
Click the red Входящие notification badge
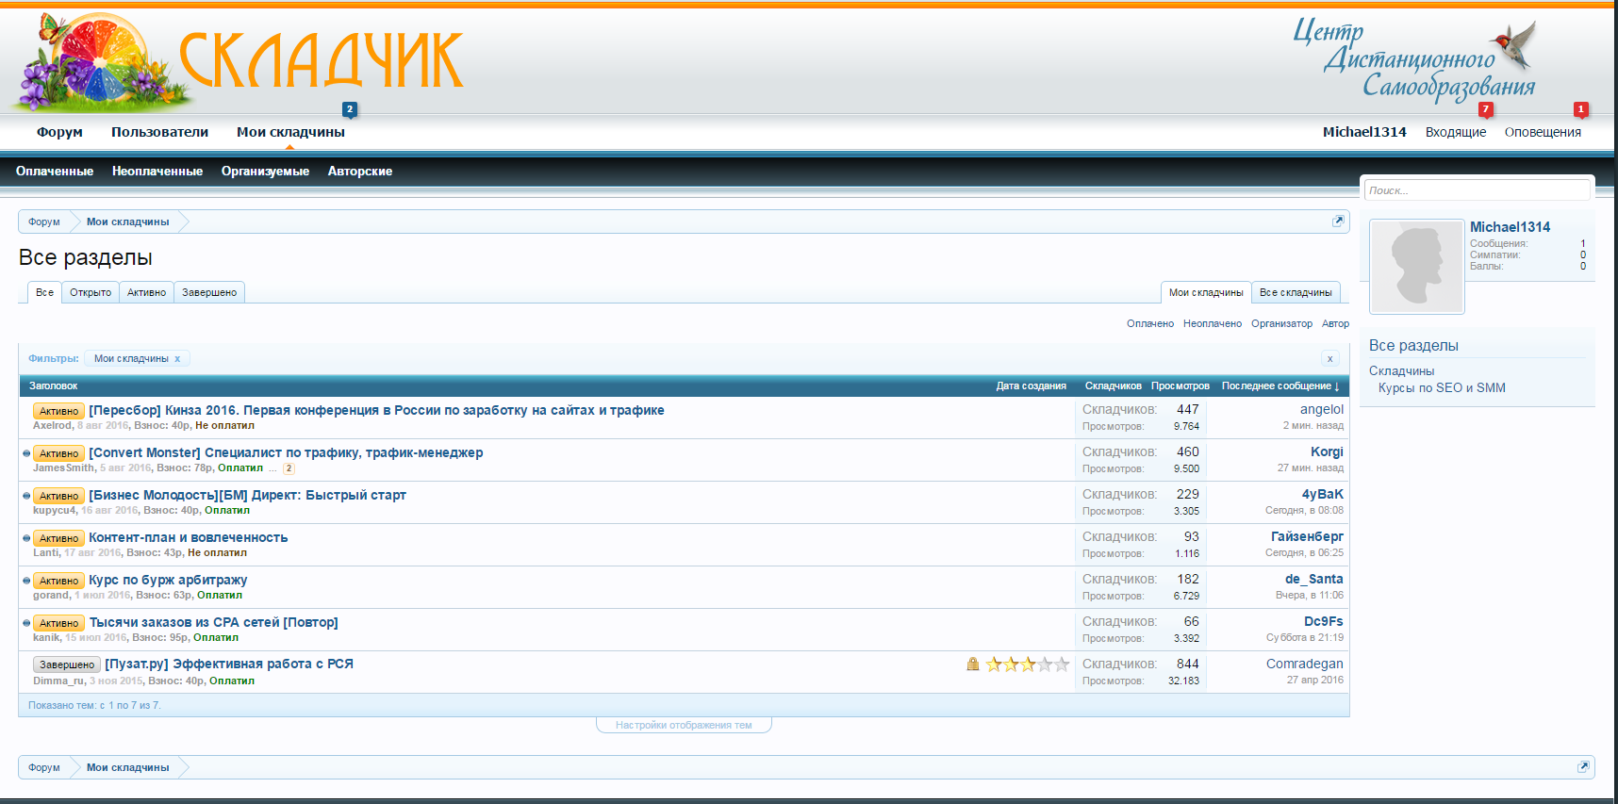click(1485, 109)
